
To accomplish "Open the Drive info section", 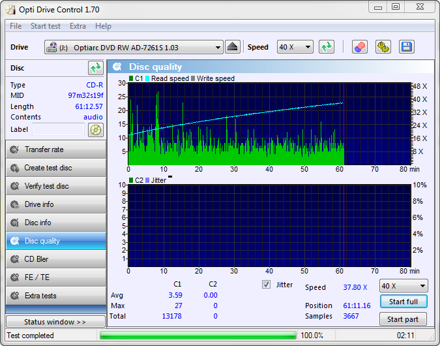I will click(56, 204).
